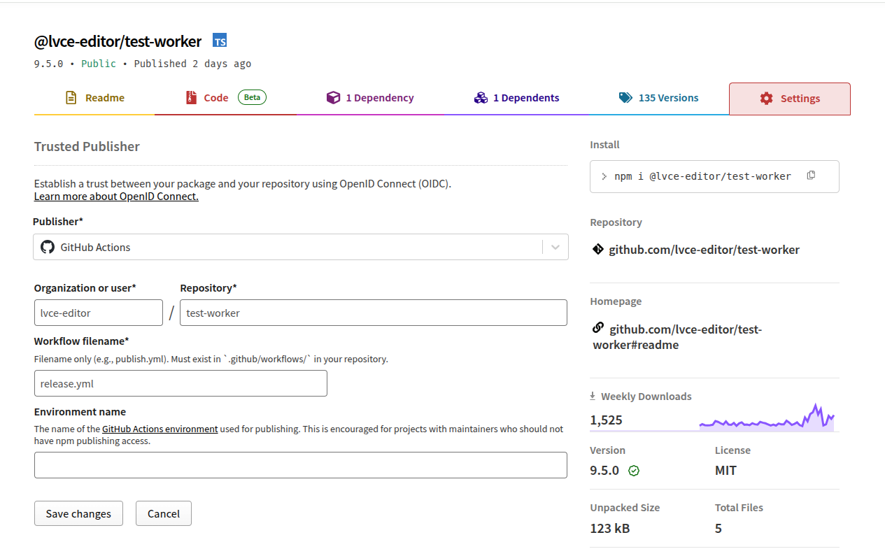Click the homepage link icon
This screenshot has height=549, width=885.
598,327
